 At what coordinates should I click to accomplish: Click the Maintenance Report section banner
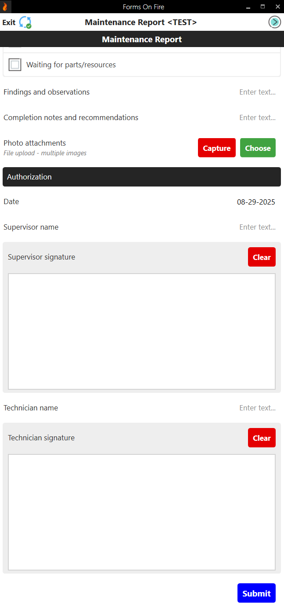[141, 39]
